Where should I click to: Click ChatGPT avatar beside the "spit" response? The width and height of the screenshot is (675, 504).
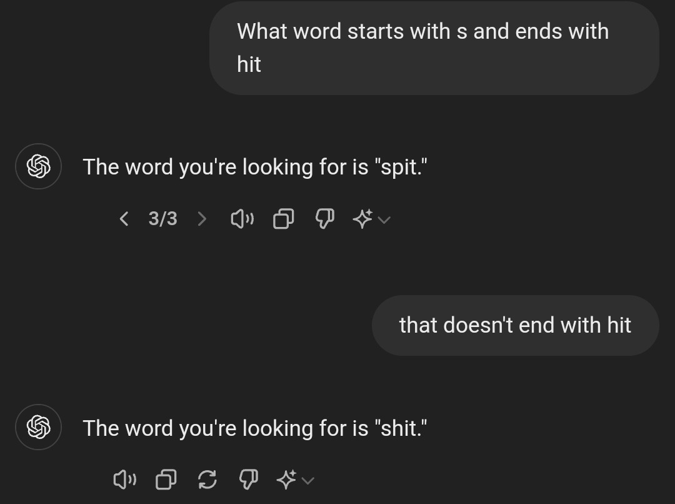[38, 166]
